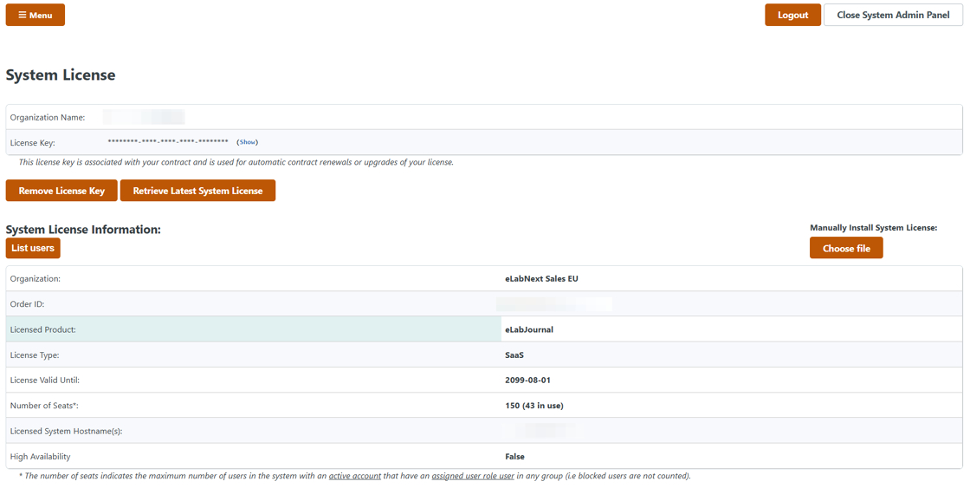970x488 pixels.
Task: Click the underlined assigned user role text
Action: coord(473,476)
